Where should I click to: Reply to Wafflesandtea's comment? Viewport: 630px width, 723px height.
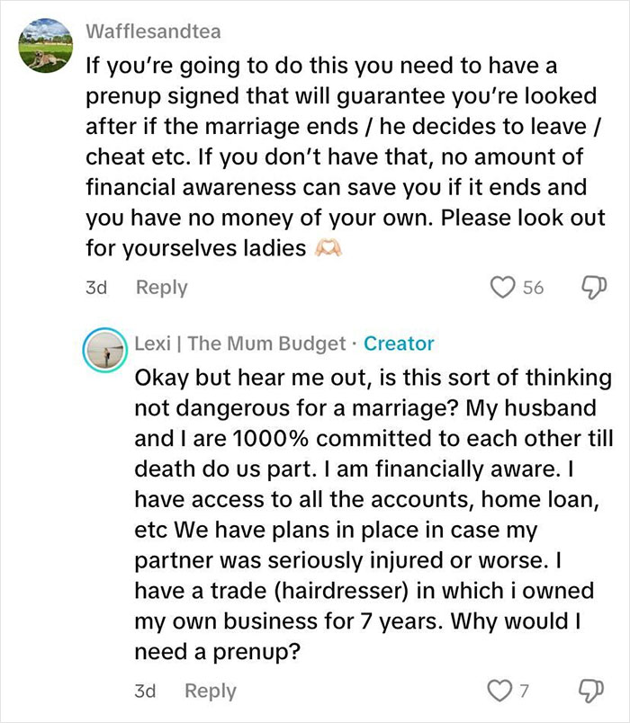[x=163, y=287]
